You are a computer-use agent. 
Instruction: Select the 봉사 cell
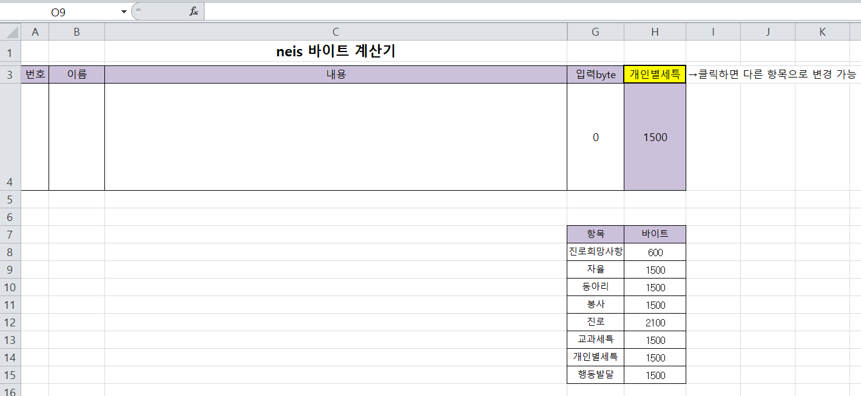coord(595,305)
